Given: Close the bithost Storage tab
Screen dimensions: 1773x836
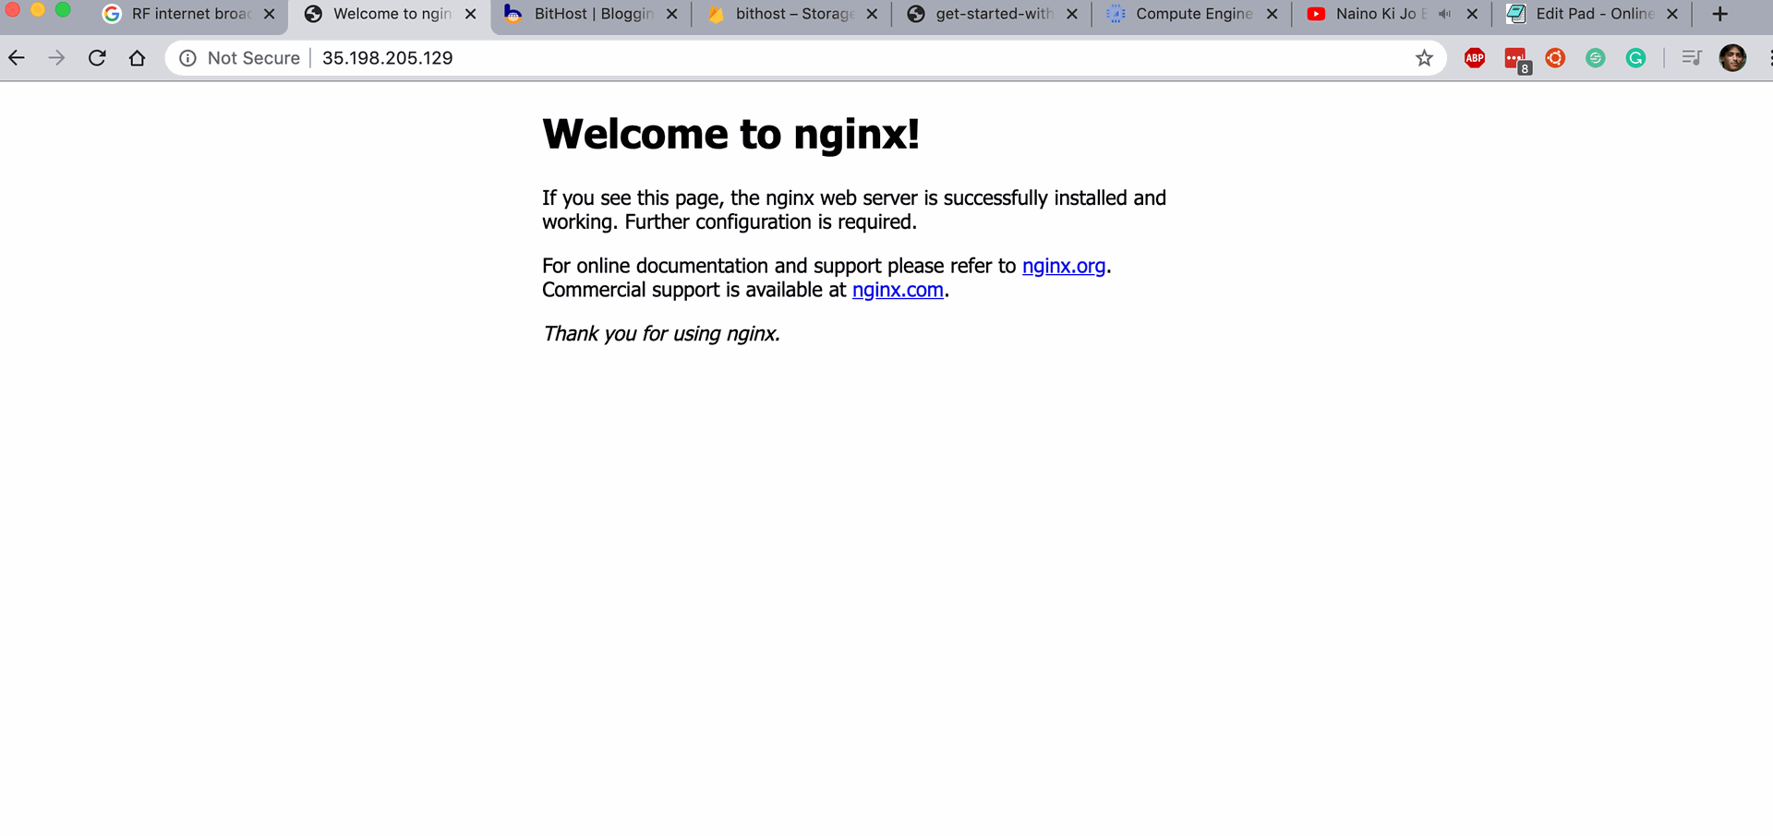Looking at the screenshot, I should (x=873, y=14).
